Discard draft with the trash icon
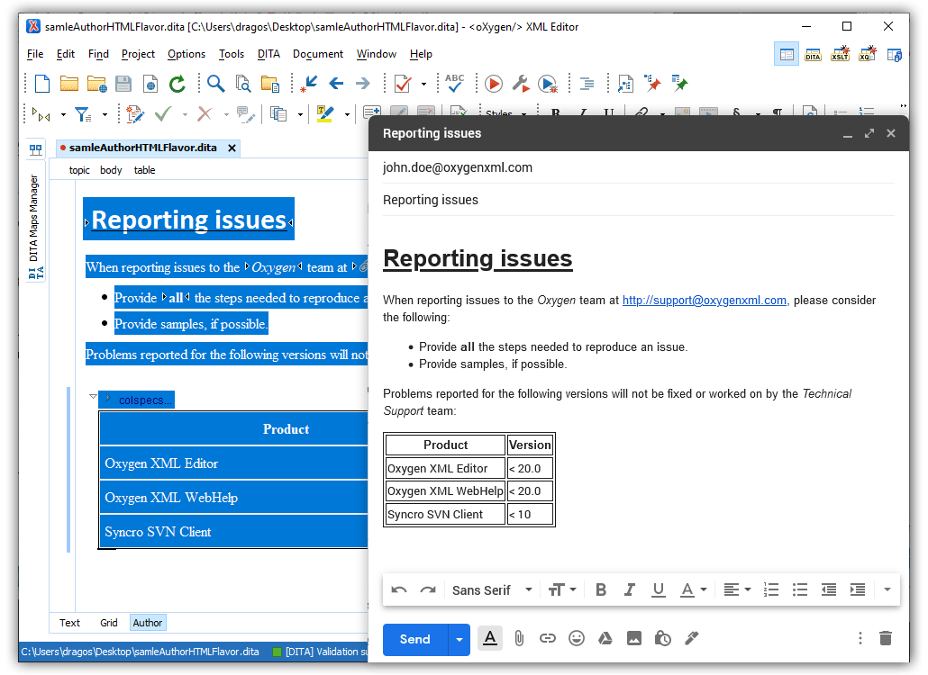 (x=886, y=638)
